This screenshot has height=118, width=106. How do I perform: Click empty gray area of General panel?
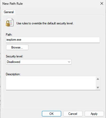53,100
